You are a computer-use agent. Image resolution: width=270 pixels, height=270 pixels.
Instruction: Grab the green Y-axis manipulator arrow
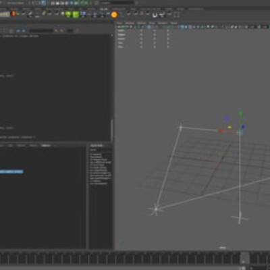(x=240, y=114)
